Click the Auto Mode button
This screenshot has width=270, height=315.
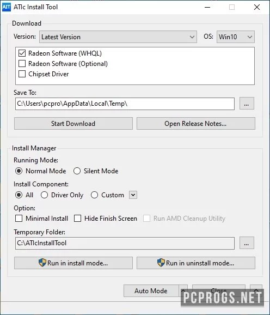(151, 290)
